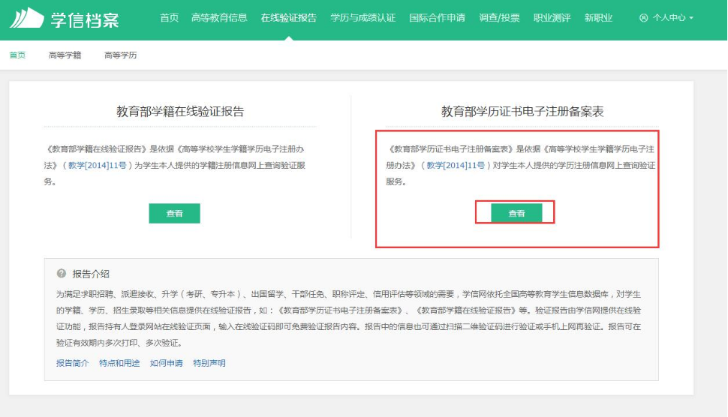Open the 报告简介 link
The image size is (728, 417).
pyautogui.click(x=73, y=363)
